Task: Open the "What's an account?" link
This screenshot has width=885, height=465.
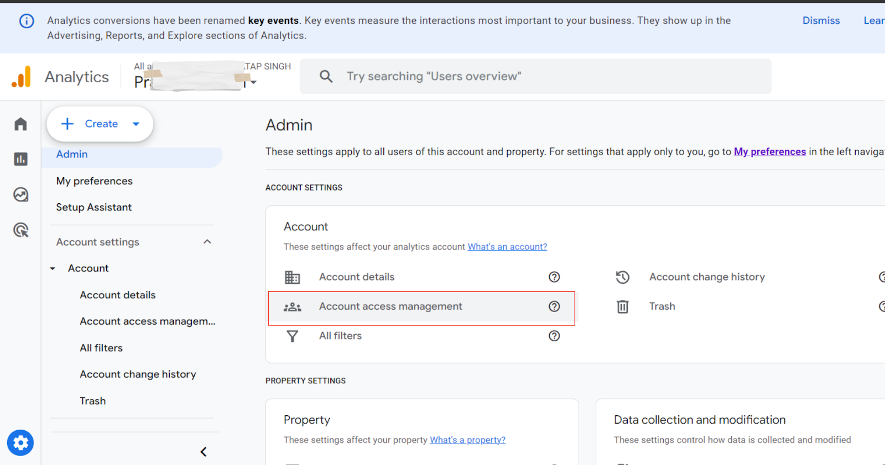Action: point(507,247)
